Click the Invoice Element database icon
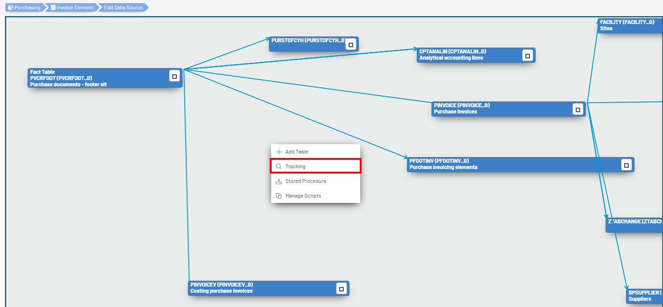 (x=53, y=8)
